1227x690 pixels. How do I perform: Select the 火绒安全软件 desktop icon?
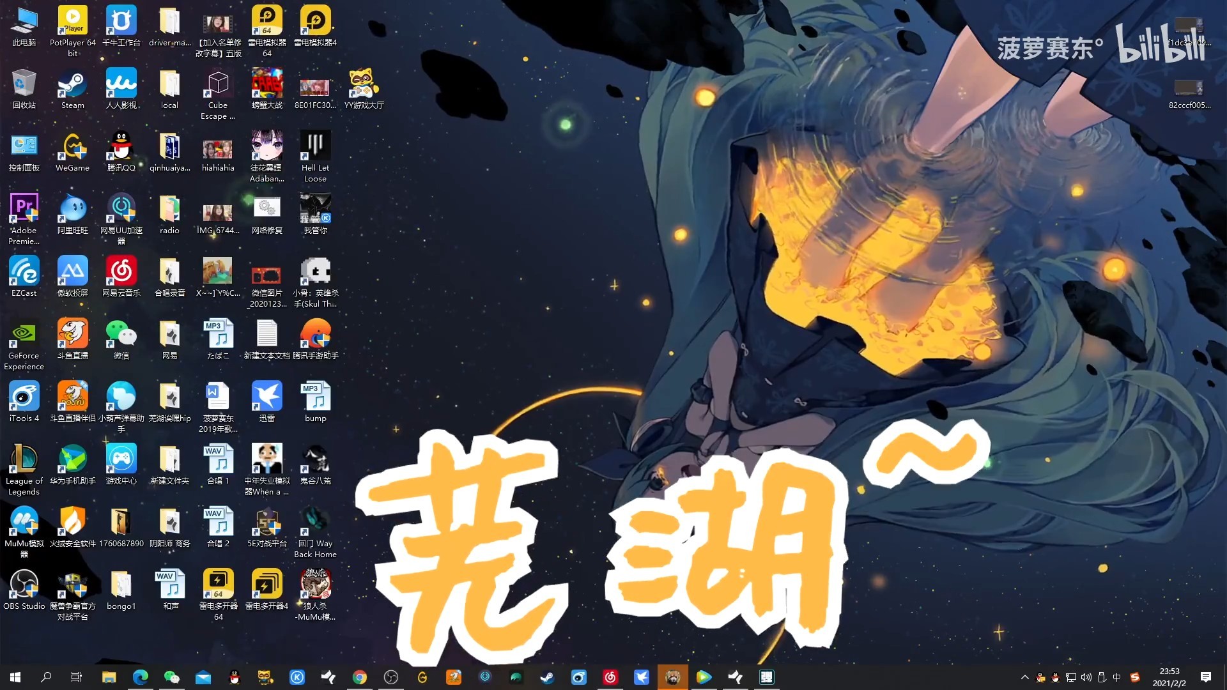pos(73,526)
